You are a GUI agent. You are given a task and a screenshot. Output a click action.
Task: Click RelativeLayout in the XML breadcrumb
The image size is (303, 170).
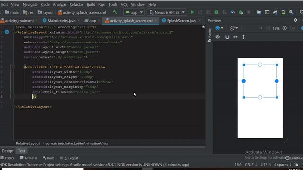coord(28,144)
